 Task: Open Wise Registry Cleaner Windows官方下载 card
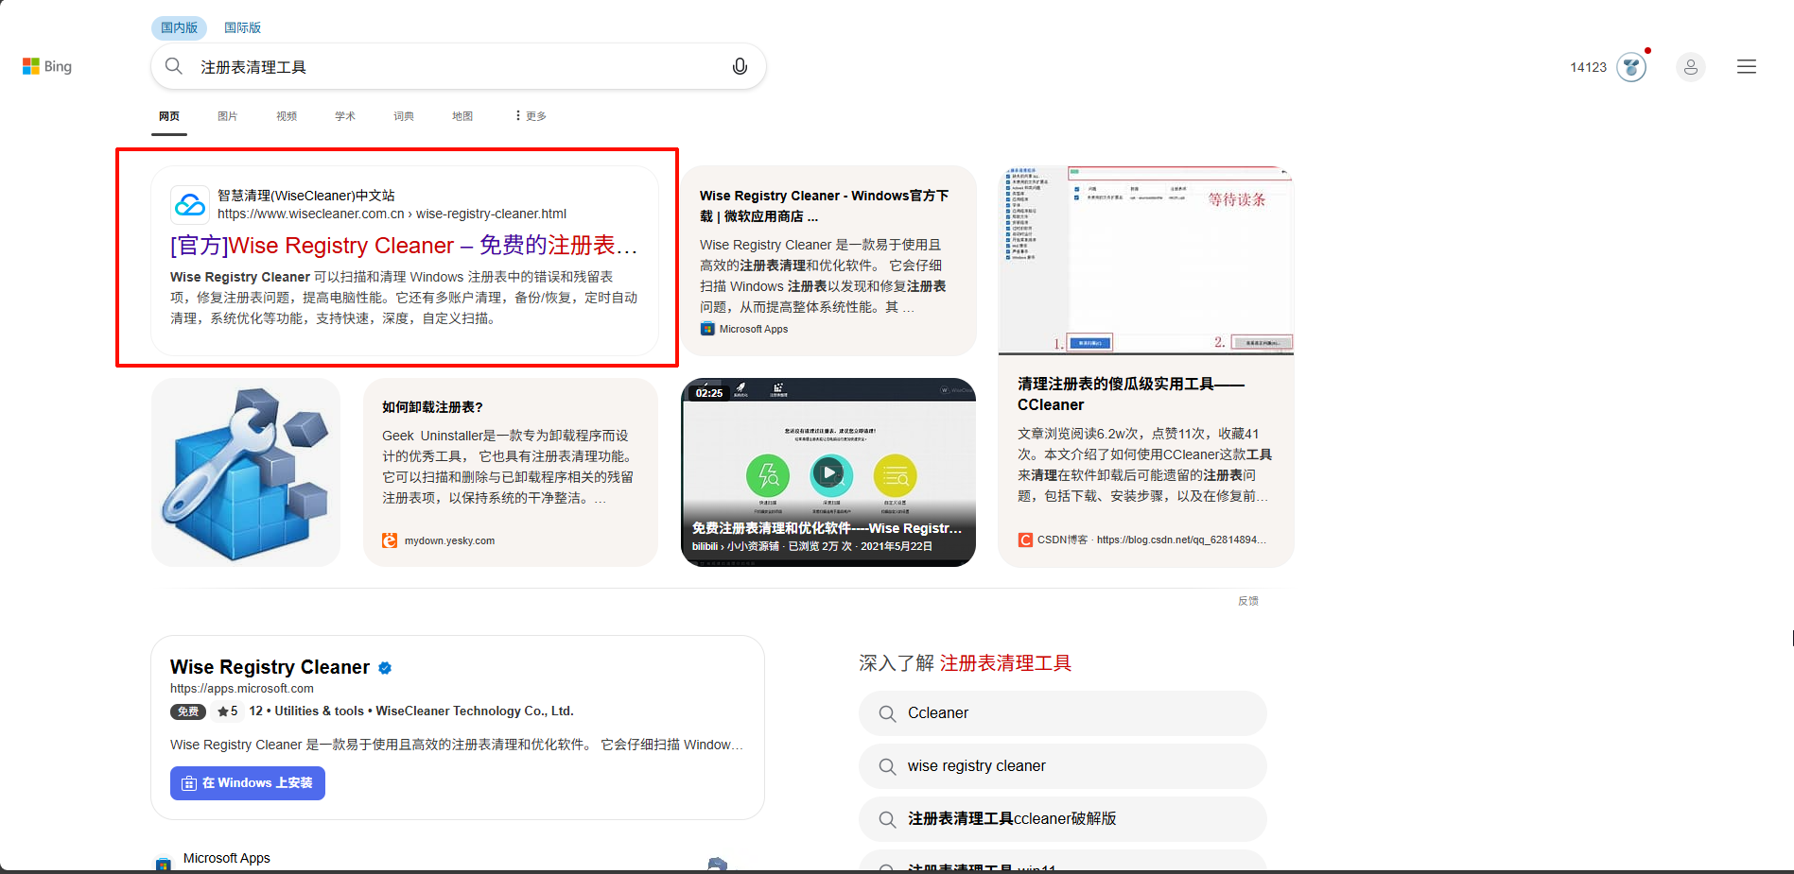click(829, 261)
